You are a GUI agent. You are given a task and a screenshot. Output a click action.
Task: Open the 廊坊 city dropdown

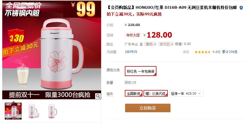150,44
